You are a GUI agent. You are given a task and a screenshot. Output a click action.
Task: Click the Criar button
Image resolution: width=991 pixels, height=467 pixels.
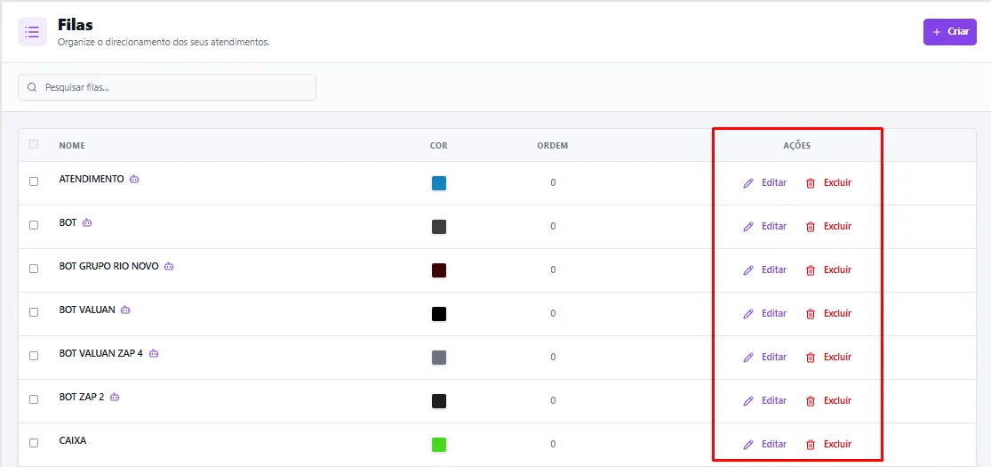[x=950, y=32]
